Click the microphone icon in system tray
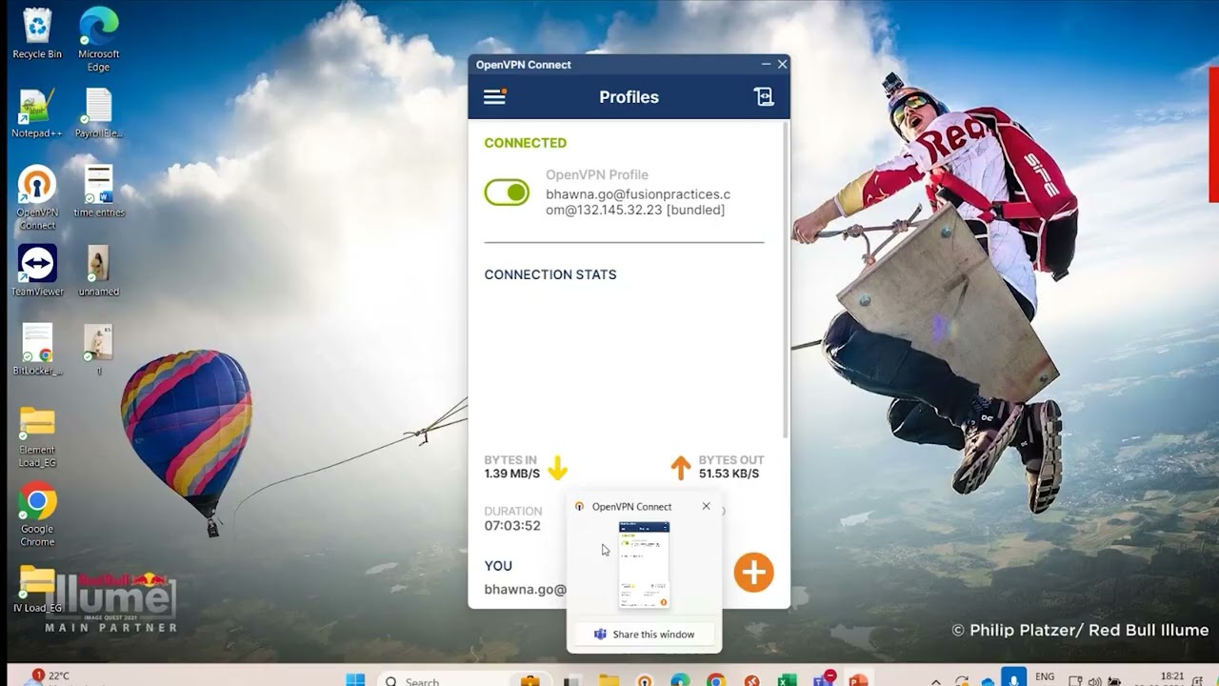 point(1014,677)
